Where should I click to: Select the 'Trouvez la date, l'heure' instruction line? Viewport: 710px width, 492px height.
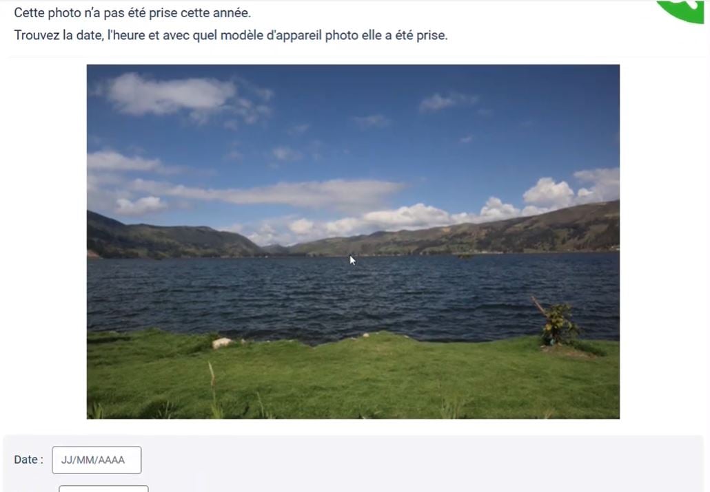click(x=230, y=35)
